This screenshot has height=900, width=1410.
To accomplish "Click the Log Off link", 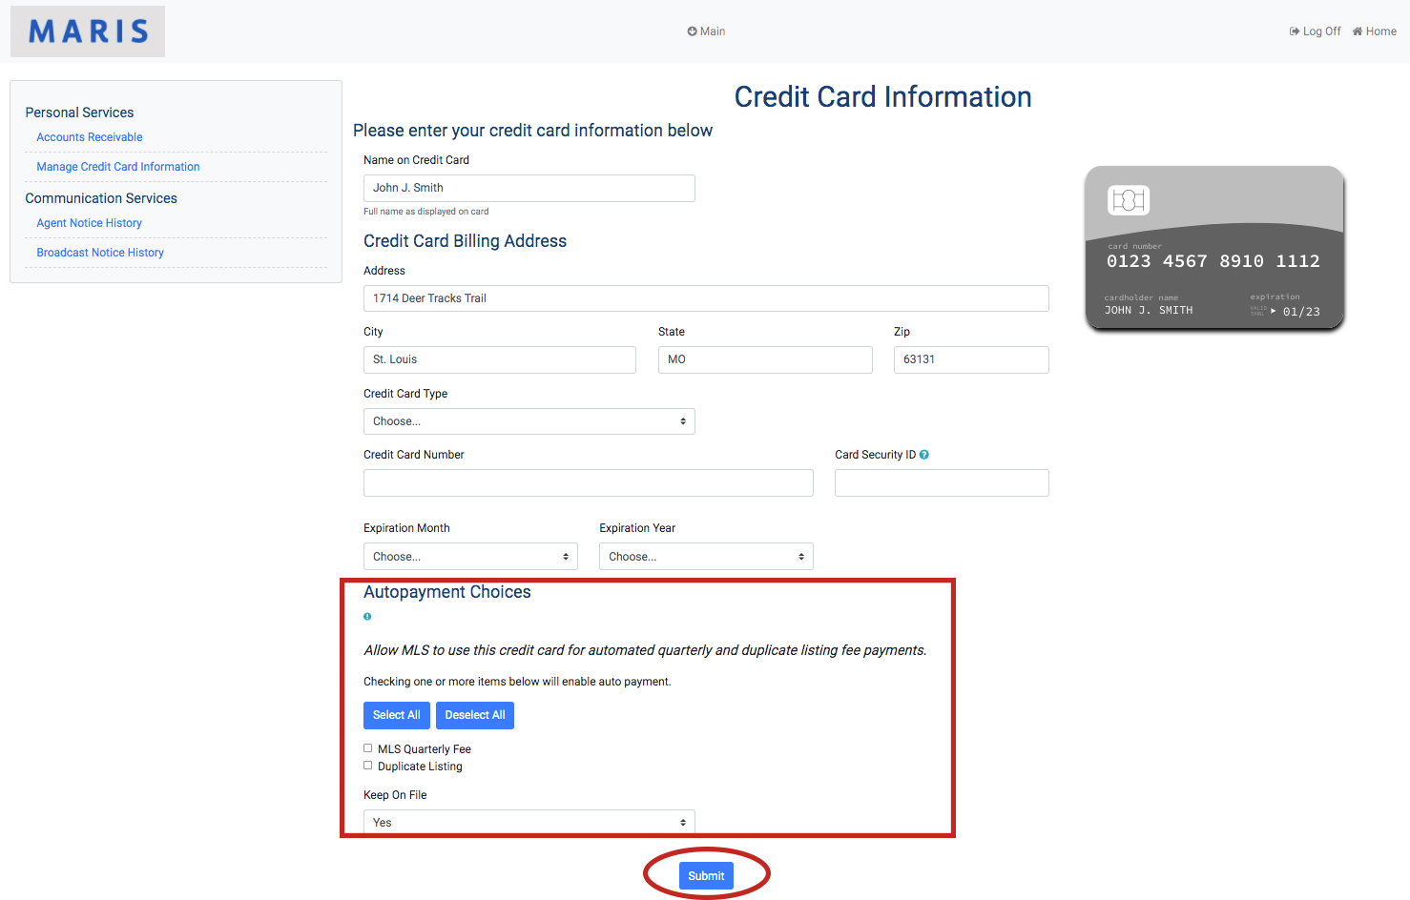I will (x=1315, y=31).
